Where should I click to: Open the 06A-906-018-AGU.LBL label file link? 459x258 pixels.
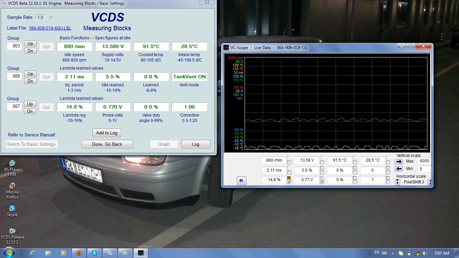pos(50,28)
